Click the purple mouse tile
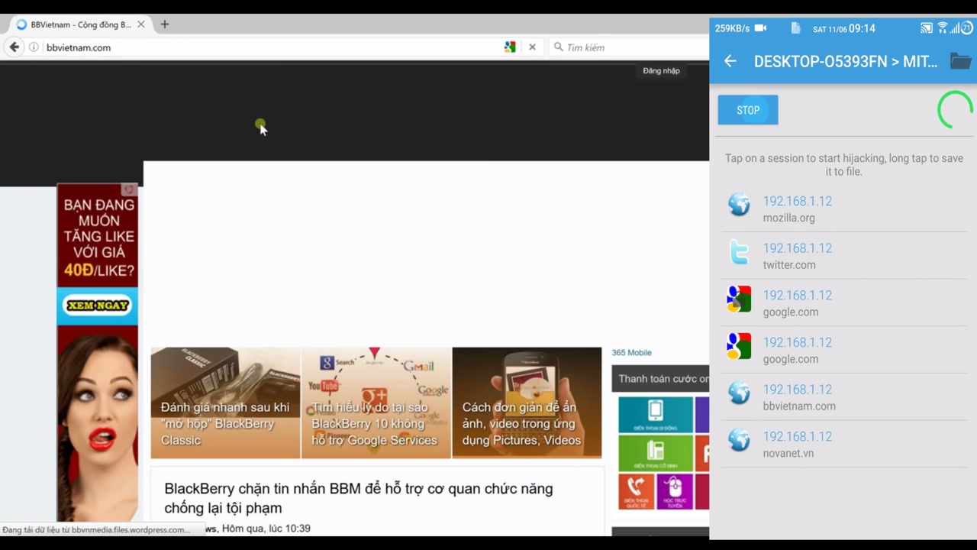 click(675, 491)
